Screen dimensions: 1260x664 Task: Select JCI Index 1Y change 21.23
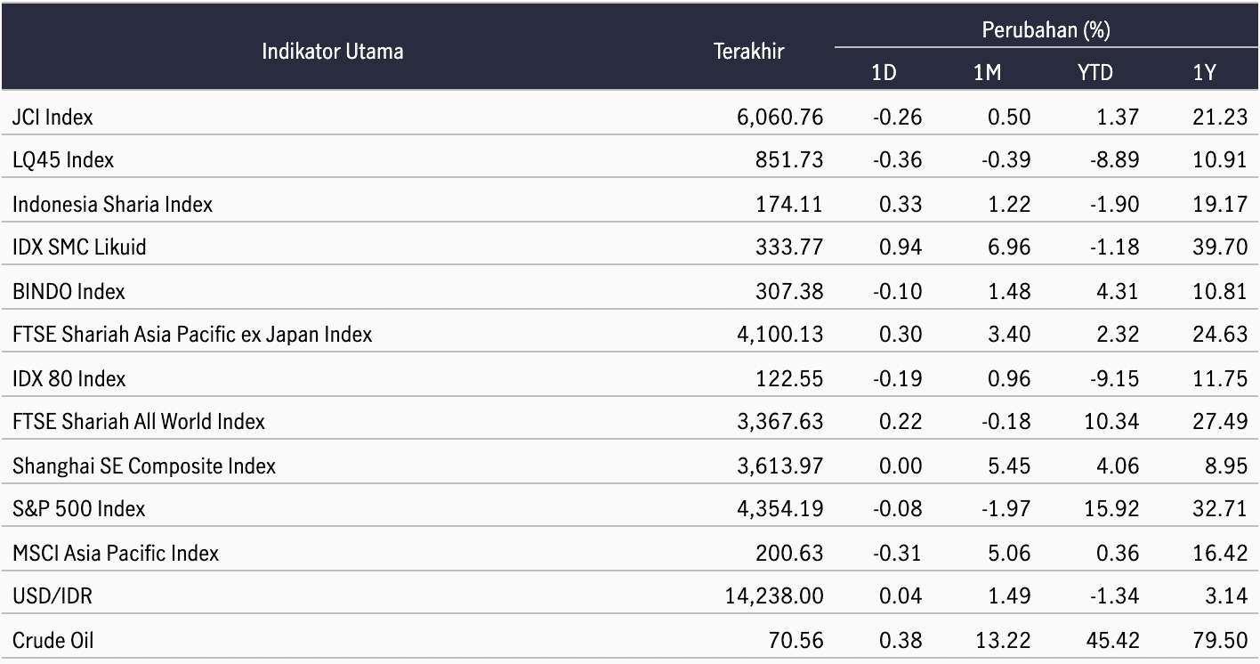1222,117
